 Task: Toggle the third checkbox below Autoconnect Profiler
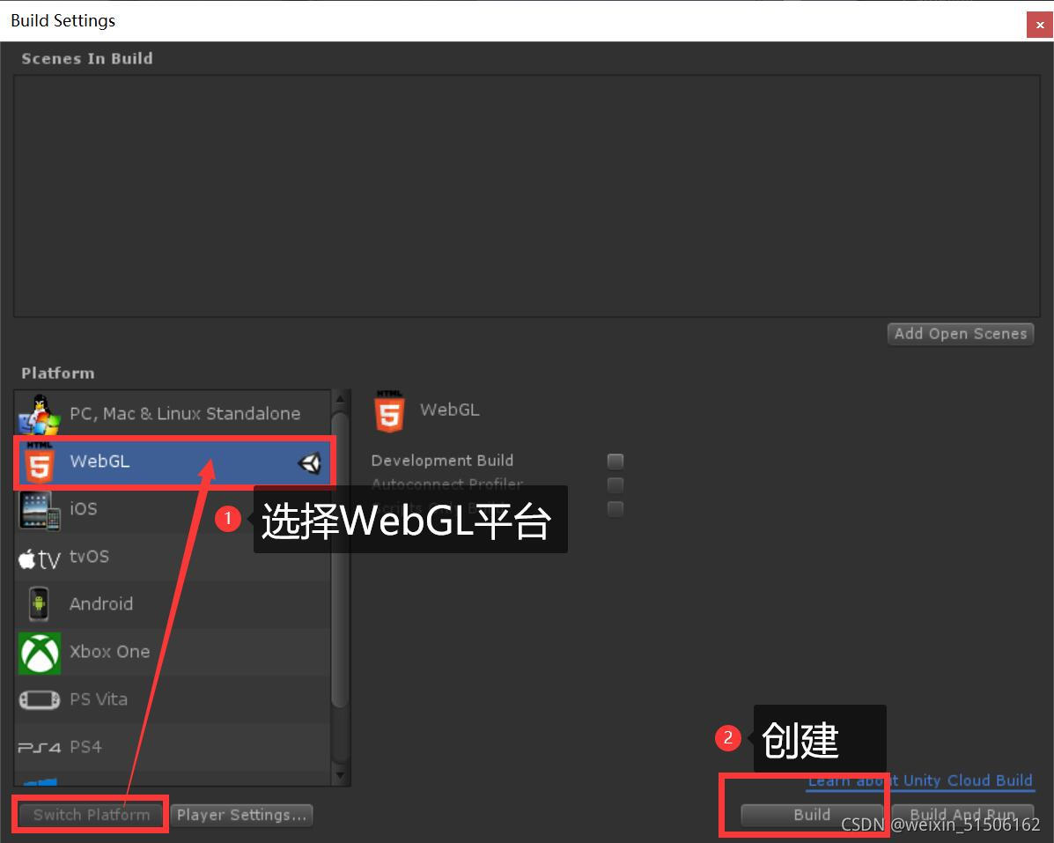[615, 509]
